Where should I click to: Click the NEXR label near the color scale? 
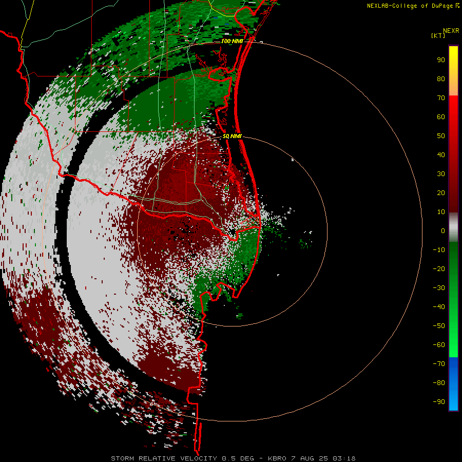451,31
